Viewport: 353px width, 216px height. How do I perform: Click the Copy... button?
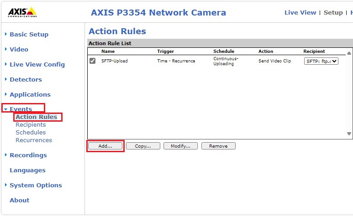143,146
